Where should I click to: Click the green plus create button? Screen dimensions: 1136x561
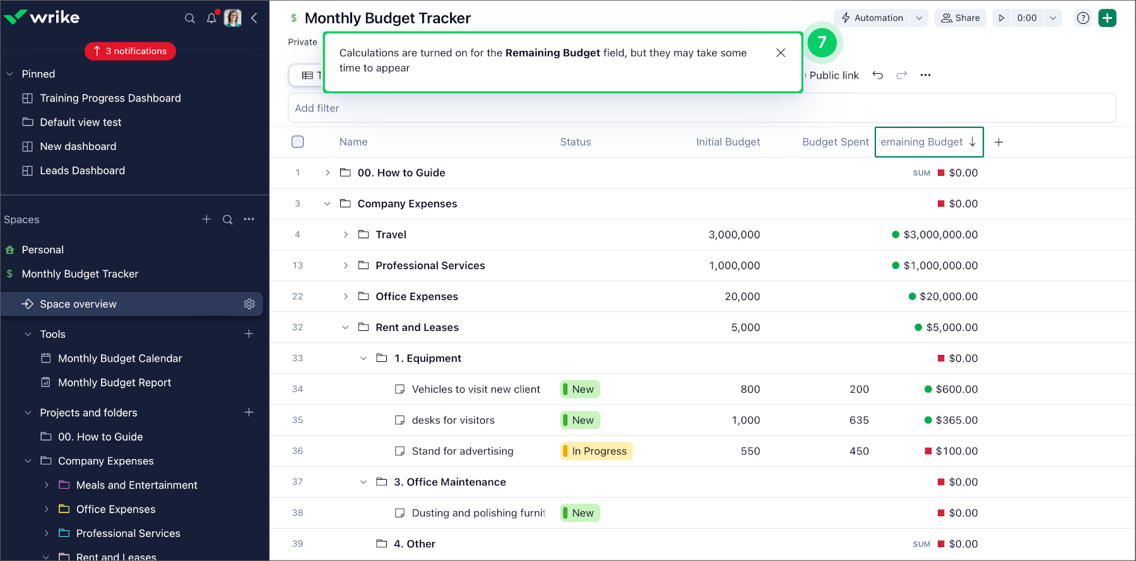(1107, 18)
